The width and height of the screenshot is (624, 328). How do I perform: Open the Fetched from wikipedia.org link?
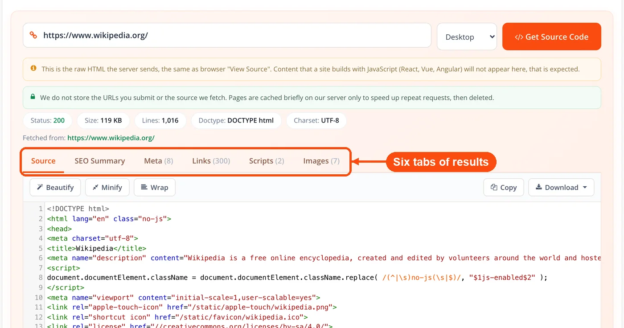111,138
